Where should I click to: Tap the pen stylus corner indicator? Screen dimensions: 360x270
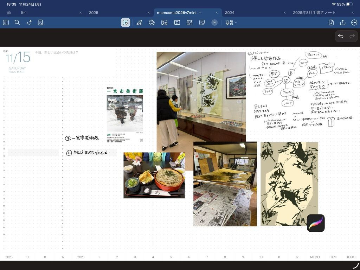pyautogui.click(x=356, y=265)
